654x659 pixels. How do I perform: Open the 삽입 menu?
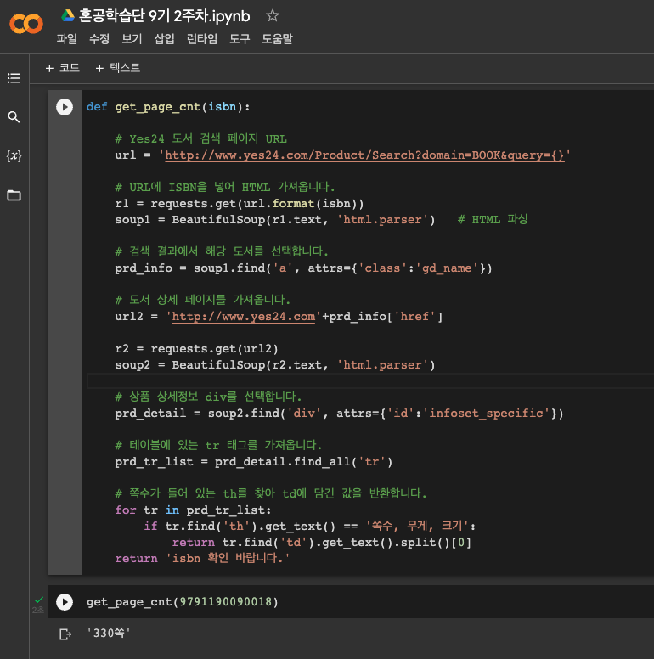click(x=164, y=39)
